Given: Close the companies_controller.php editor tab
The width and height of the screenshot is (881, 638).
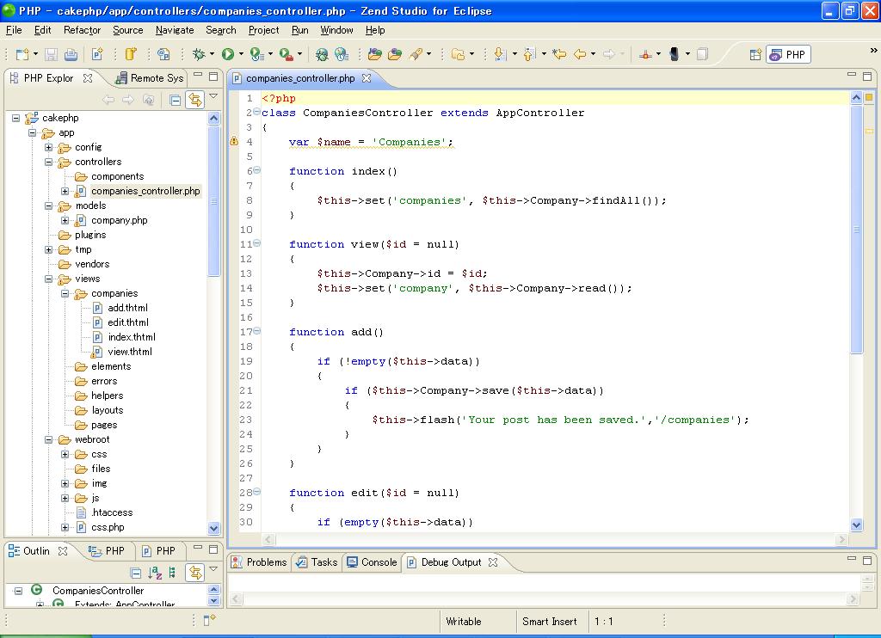Looking at the screenshot, I should pyautogui.click(x=367, y=78).
